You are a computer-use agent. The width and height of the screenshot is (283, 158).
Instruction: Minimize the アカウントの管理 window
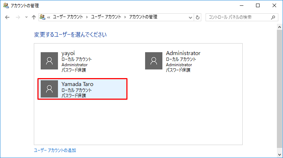tap(242, 6)
